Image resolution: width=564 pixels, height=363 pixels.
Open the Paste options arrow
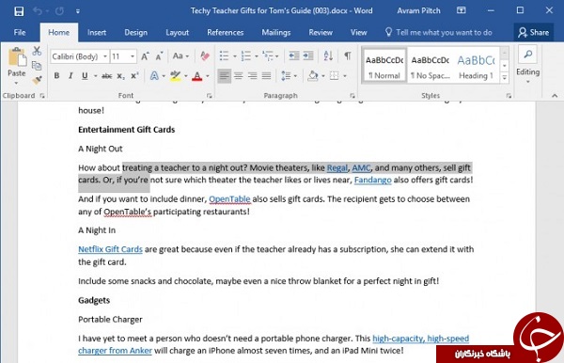17,83
